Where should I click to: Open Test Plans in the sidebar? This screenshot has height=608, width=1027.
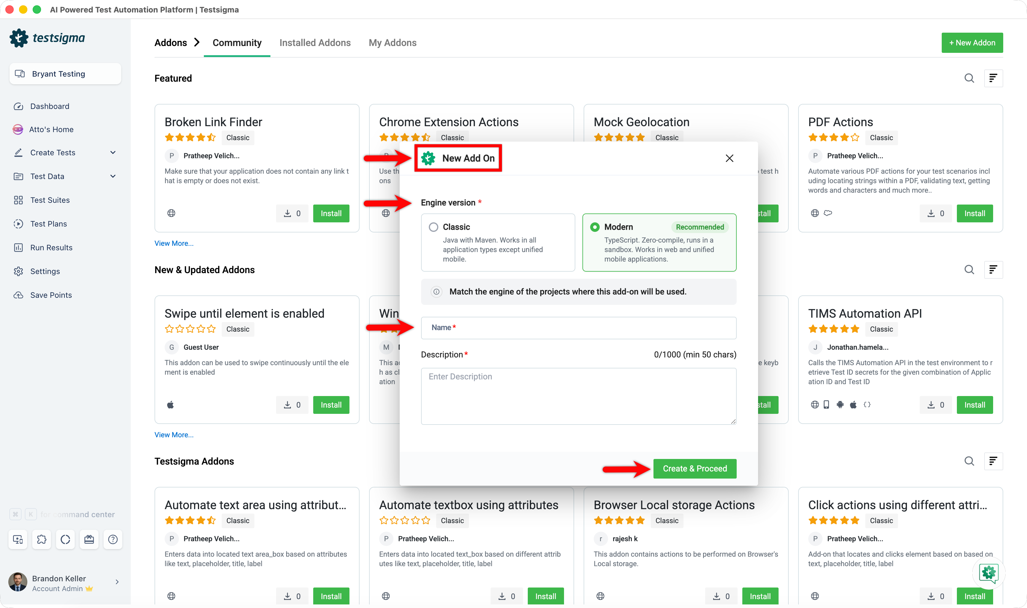coord(48,224)
